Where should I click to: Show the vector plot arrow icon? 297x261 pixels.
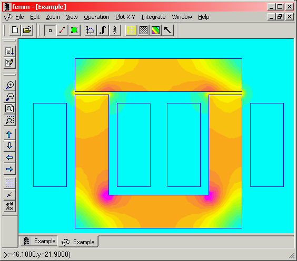(167, 30)
